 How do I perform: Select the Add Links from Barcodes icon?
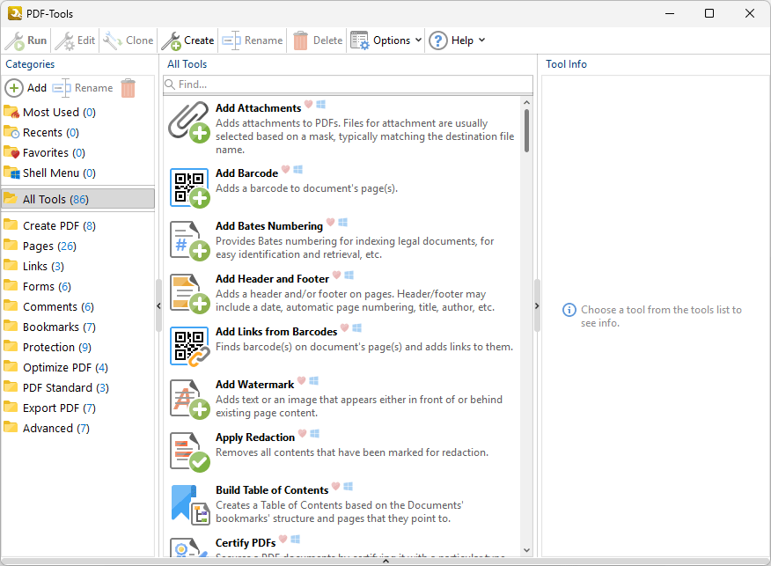pos(190,346)
